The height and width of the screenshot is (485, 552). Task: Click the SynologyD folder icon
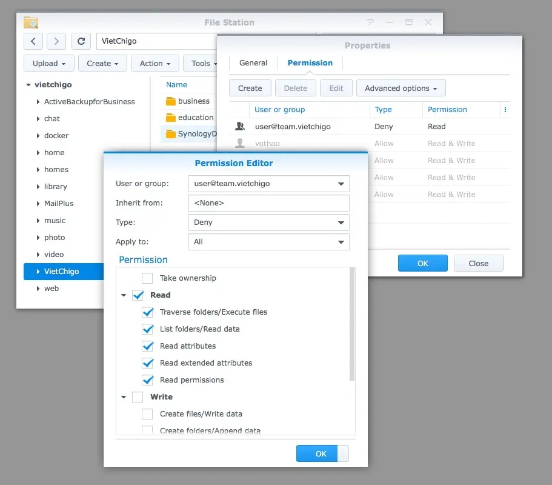click(171, 134)
